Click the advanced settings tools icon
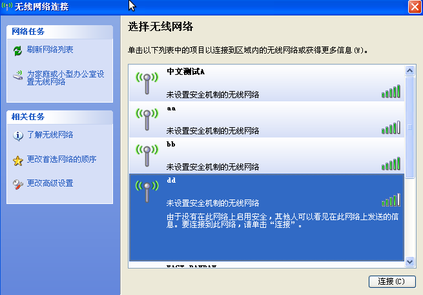Viewport: 423px width, 295px height. click(x=18, y=184)
